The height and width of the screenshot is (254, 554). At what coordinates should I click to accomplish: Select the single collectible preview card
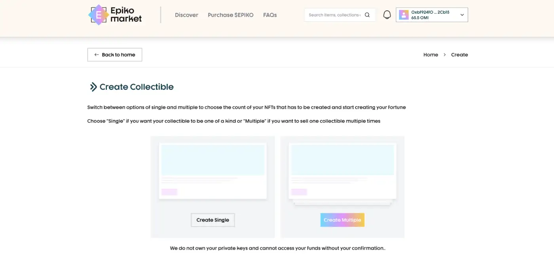click(x=212, y=171)
